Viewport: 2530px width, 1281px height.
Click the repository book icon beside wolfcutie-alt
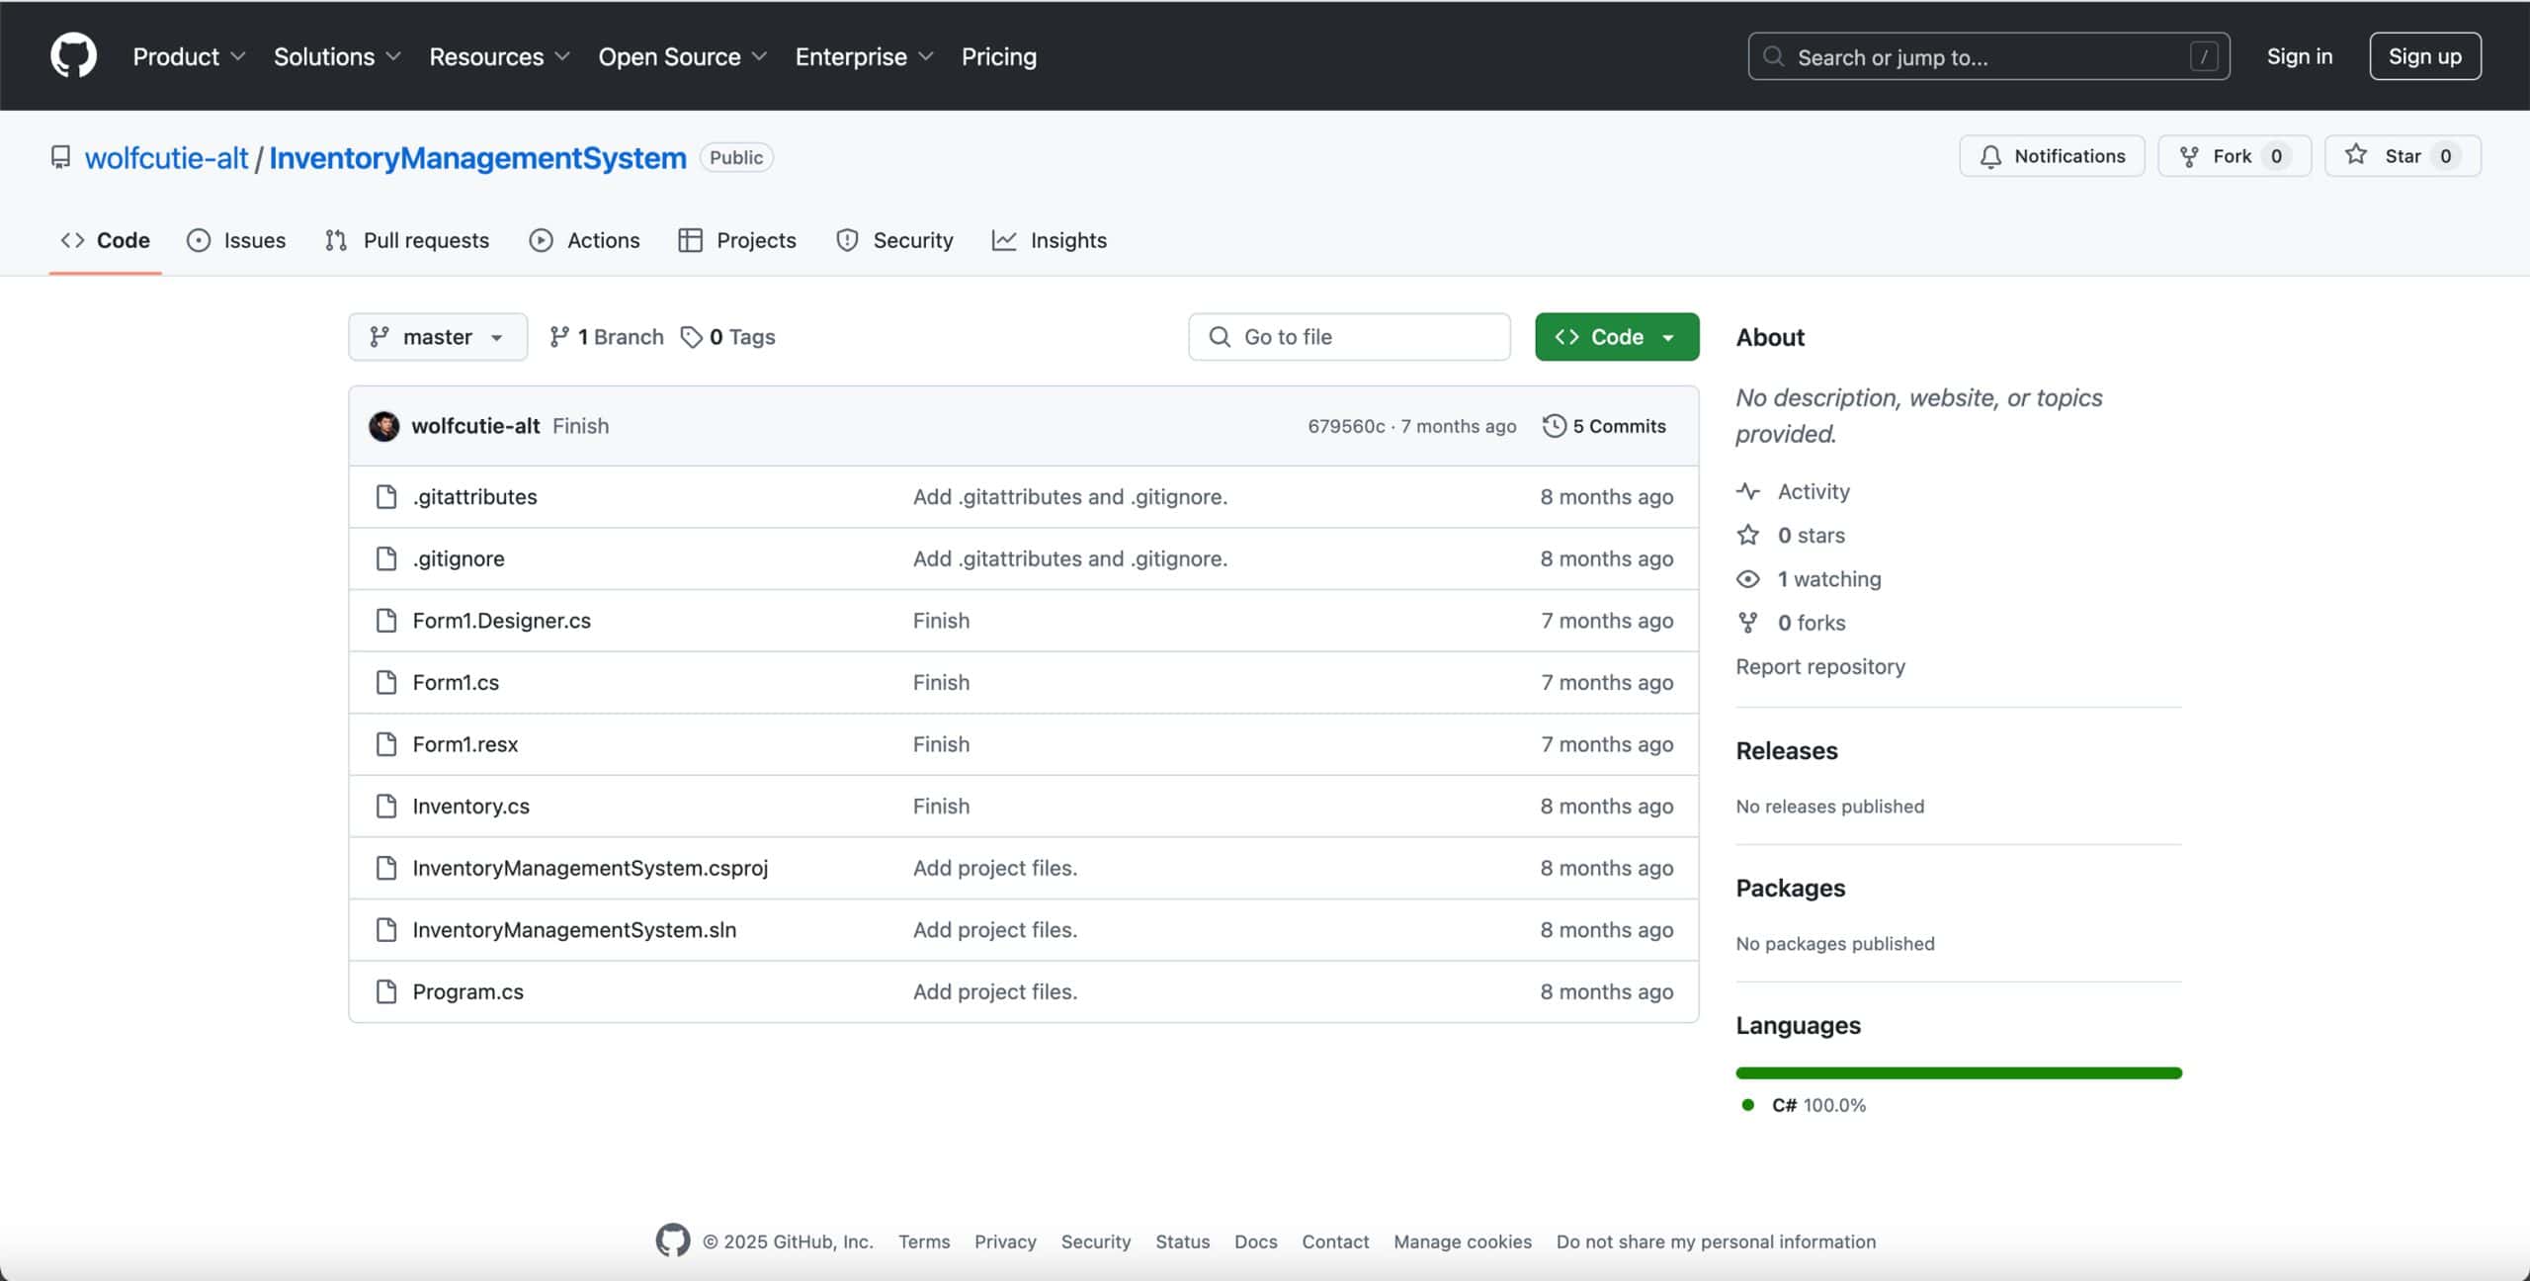(x=61, y=157)
